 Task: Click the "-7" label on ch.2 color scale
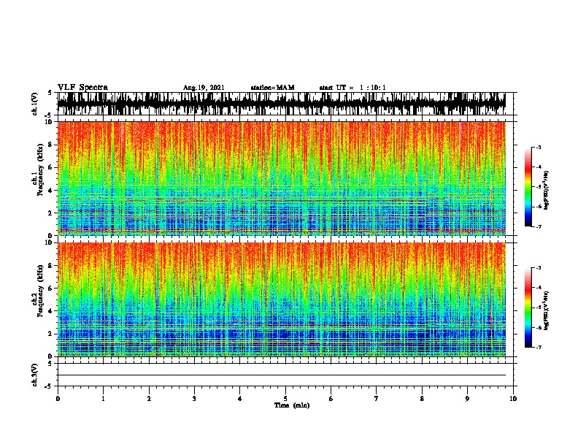tap(538, 348)
